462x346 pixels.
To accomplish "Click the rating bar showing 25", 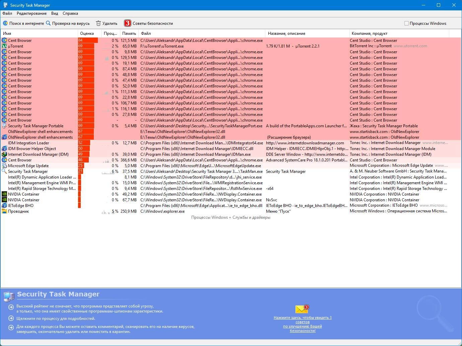I will [x=81, y=166].
